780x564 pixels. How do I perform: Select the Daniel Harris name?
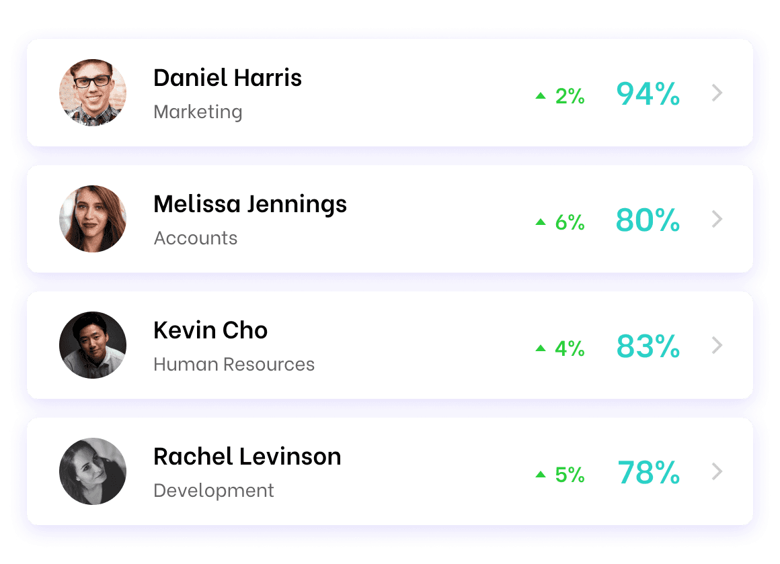227,78
